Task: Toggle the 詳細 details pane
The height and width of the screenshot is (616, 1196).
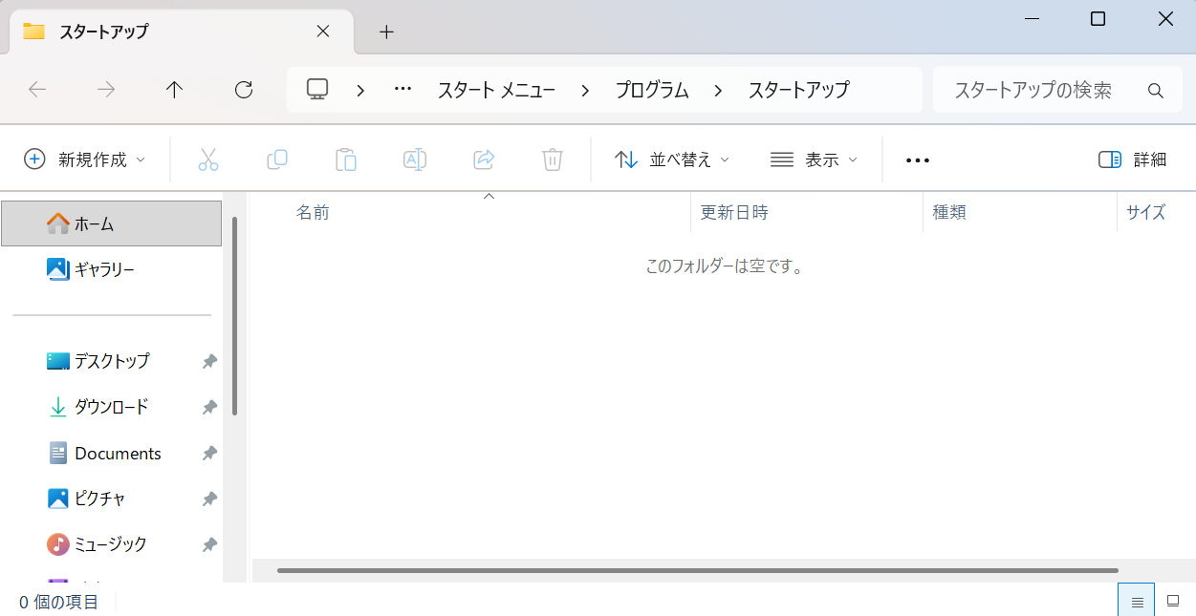Action: (1133, 159)
